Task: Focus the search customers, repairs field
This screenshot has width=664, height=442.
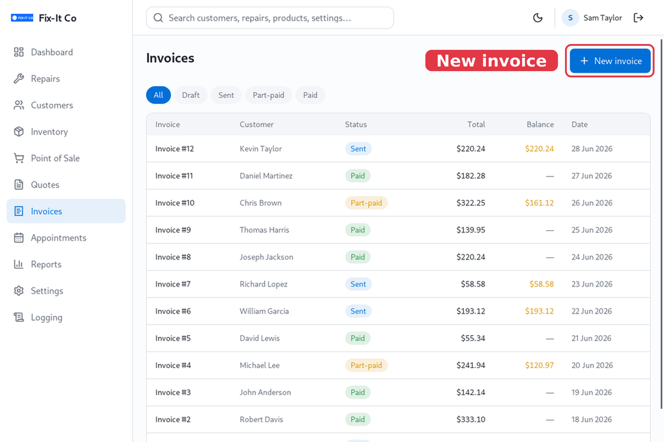Action: 270,17
